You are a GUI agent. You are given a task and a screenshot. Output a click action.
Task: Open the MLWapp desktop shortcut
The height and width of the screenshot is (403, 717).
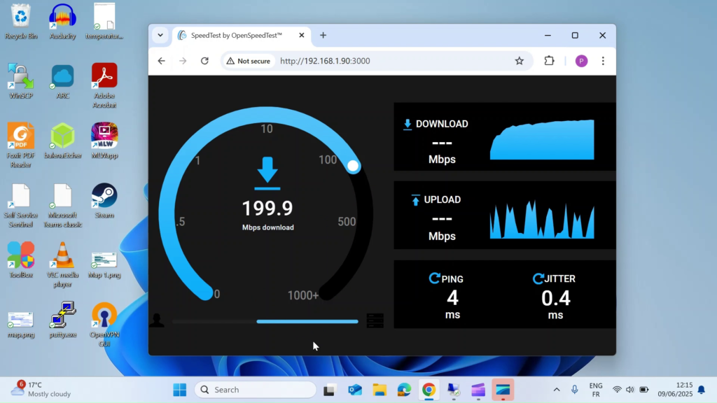(104, 141)
